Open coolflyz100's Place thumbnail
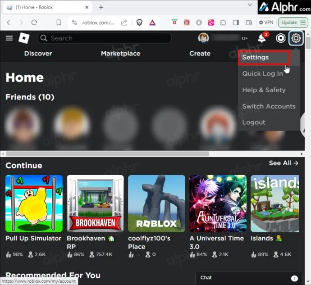311x285 pixels. (156, 204)
